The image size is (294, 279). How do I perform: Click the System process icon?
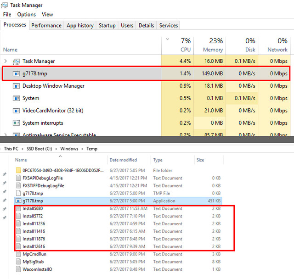(16, 98)
